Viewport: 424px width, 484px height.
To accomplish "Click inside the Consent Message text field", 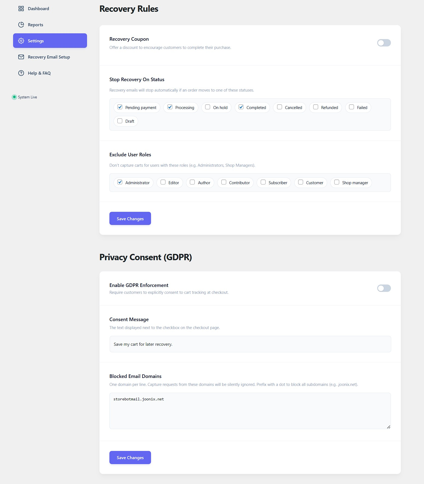I will point(250,344).
